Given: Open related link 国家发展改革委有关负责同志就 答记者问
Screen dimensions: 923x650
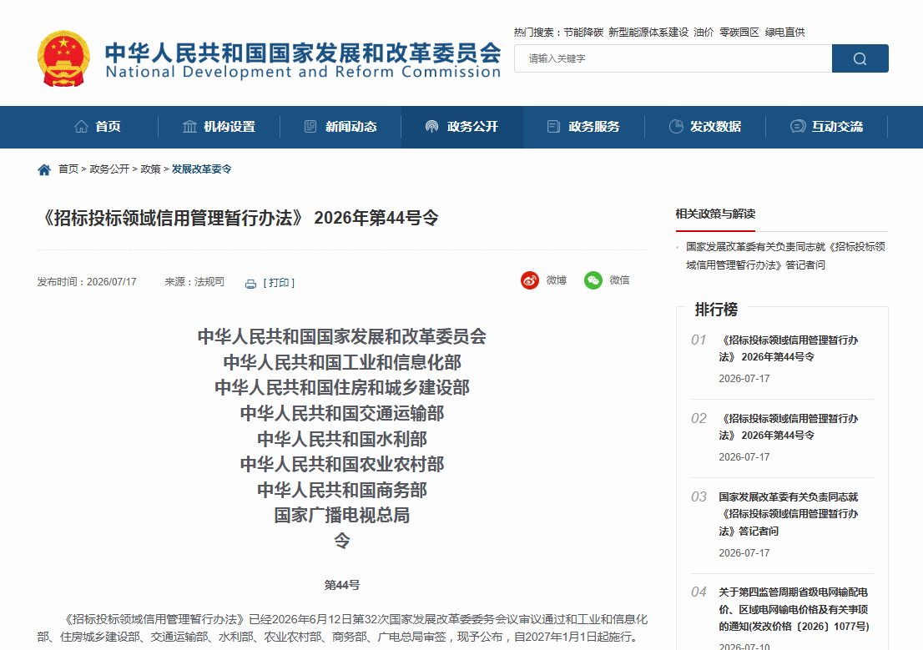Looking at the screenshot, I should point(785,256).
